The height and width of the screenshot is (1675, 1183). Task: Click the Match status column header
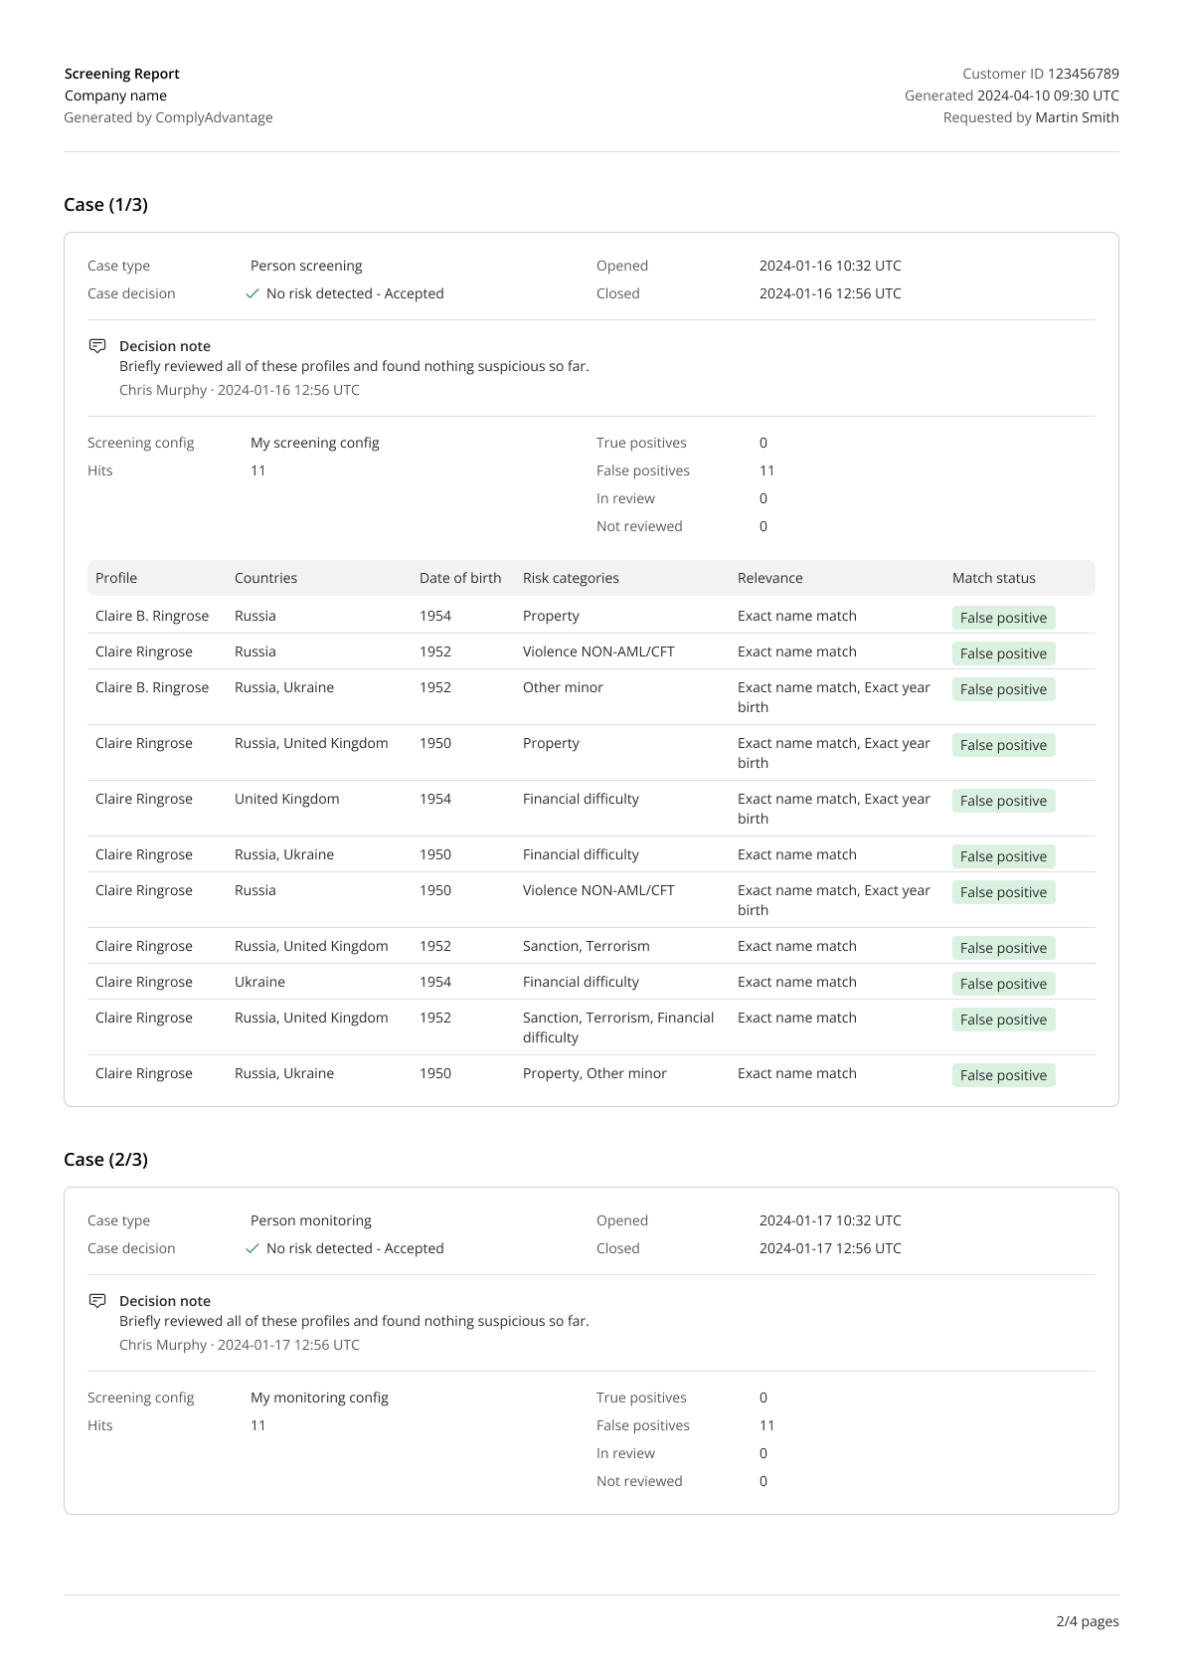pos(993,578)
